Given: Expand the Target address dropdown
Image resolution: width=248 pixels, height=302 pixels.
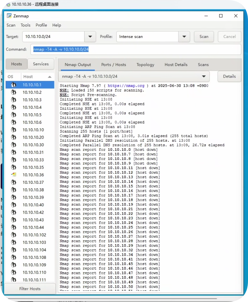Looking at the screenshot, I should click(90, 36).
